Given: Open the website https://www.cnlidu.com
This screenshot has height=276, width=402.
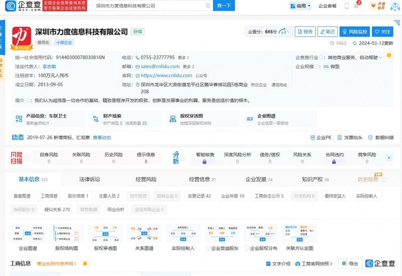Looking at the screenshot, I should click(166, 76).
